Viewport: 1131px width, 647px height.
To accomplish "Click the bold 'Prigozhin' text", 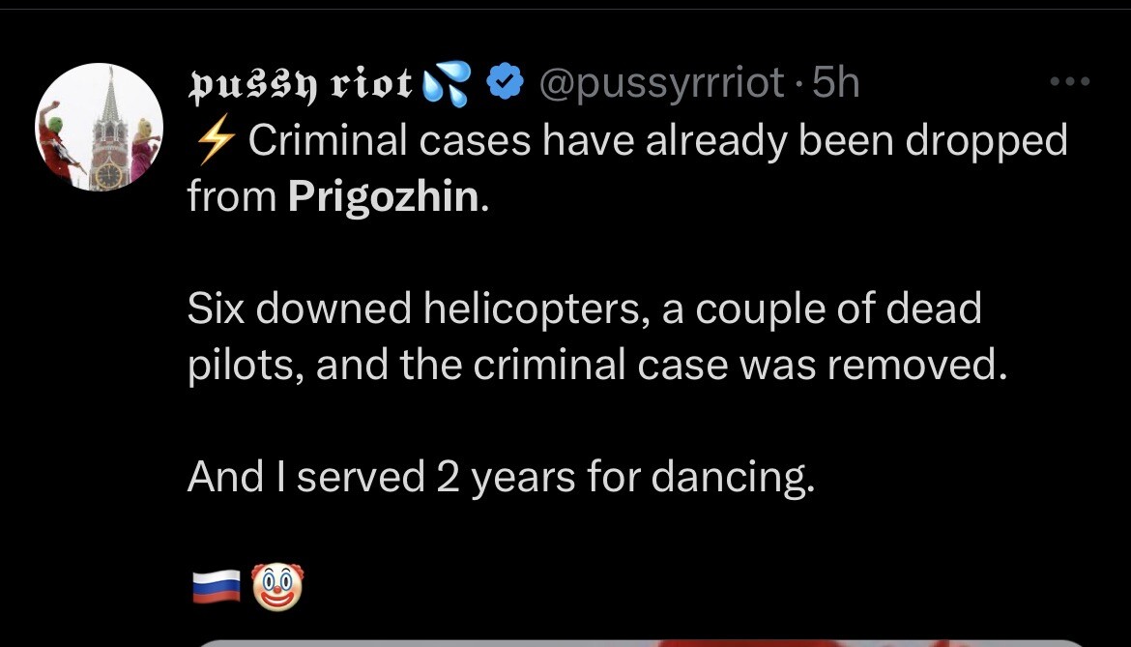I will [x=383, y=197].
